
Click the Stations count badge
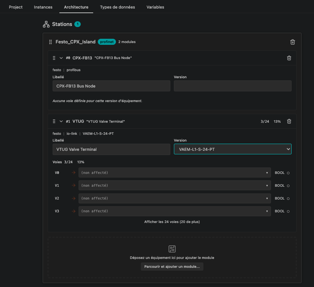click(78, 24)
